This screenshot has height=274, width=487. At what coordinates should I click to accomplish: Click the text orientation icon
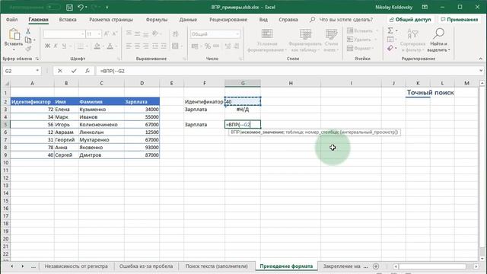click(x=155, y=33)
